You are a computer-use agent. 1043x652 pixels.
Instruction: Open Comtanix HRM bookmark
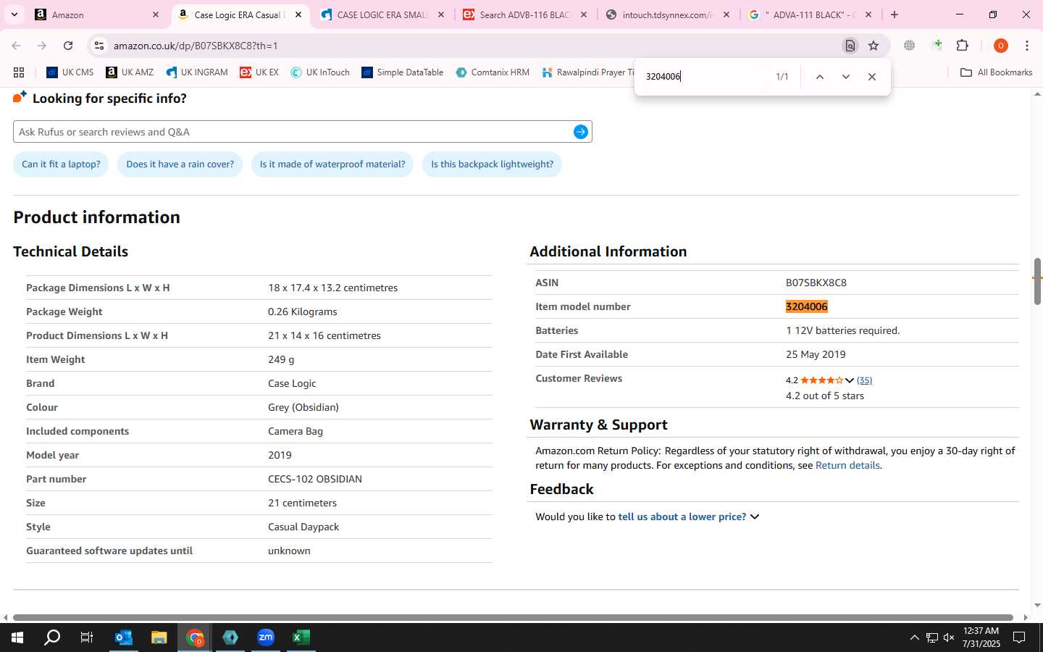pyautogui.click(x=493, y=72)
